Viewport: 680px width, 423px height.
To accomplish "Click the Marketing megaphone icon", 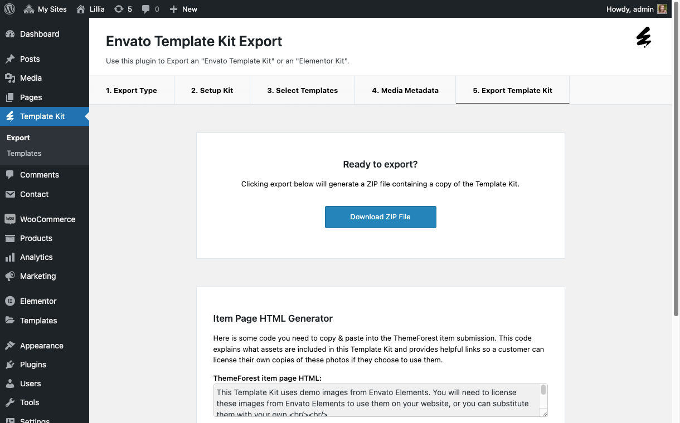I will click(x=10, y=276).
